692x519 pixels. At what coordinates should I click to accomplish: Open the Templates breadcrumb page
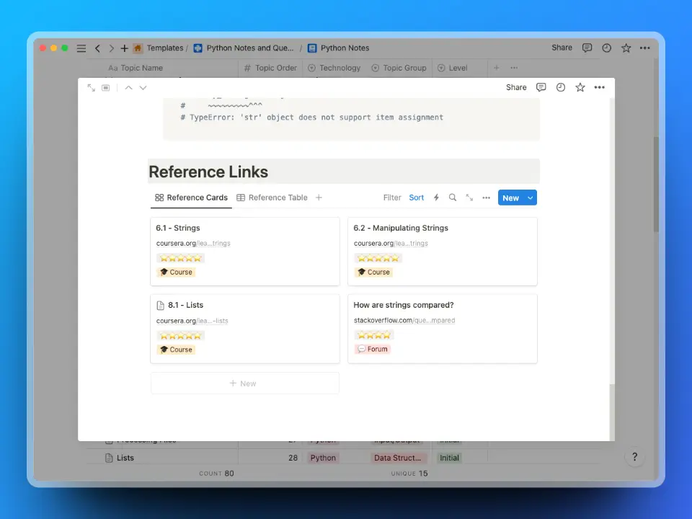166,48
